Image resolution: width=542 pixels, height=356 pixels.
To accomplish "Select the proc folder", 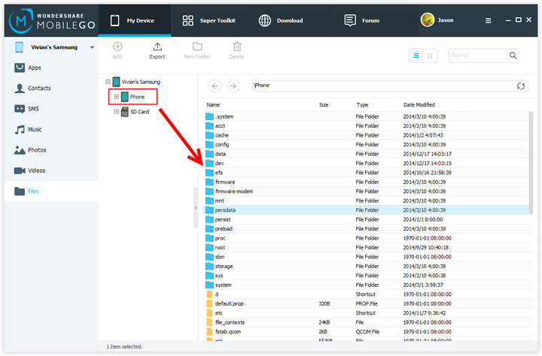I will pyautogui.click(x=366, y=238).
